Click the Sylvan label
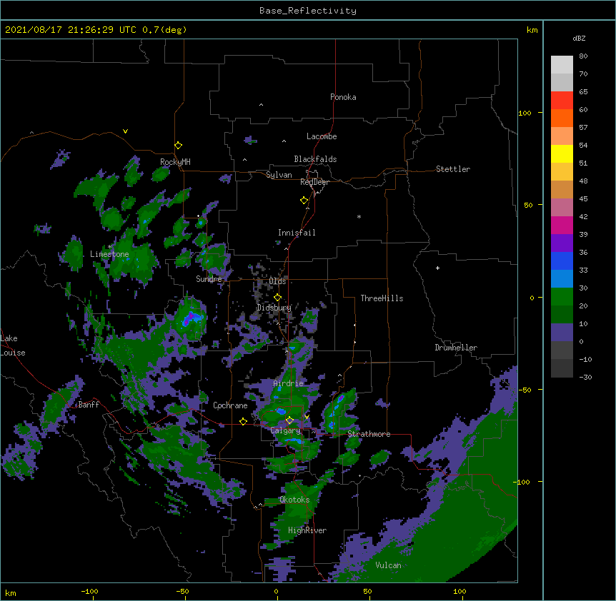The width and height of the screenshot is (616, 601). click(279, 175)
